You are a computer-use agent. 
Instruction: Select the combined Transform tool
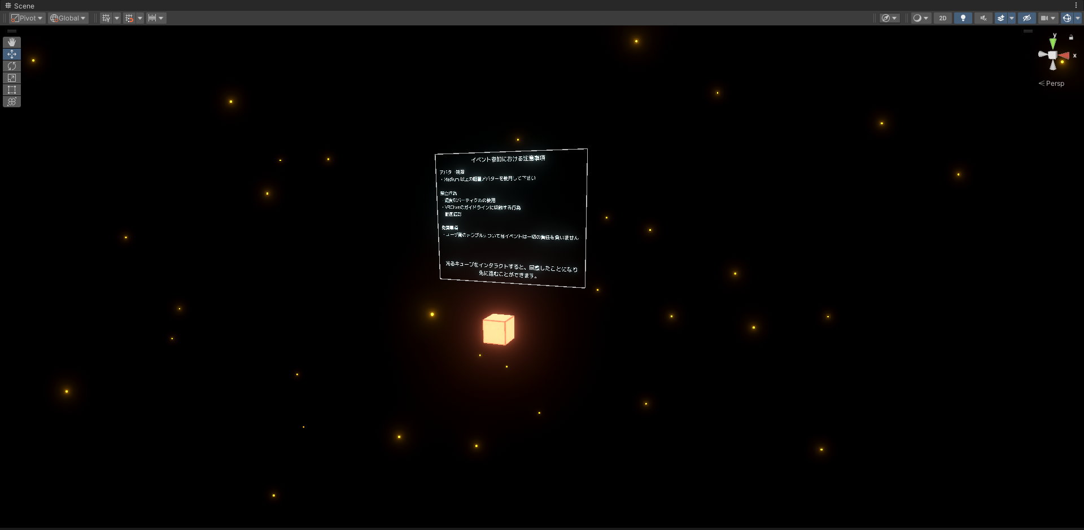11,102
